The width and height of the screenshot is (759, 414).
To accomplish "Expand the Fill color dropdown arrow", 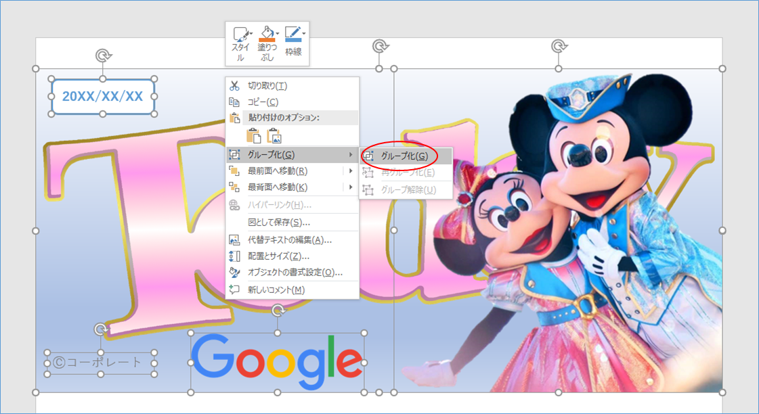I will coord(278,33).
